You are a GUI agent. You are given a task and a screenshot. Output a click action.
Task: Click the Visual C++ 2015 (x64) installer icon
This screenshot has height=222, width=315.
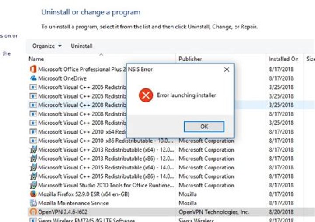coord(33,167)
